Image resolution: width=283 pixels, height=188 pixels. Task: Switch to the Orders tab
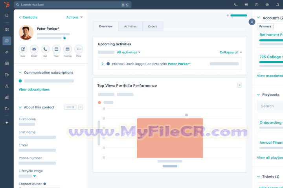click(x=153, y=26)
